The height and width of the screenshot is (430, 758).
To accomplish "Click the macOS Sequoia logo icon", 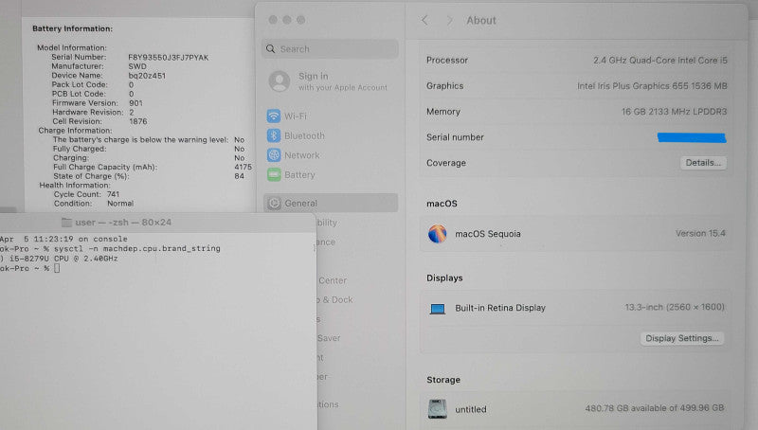I will click(x=437, y=234).
